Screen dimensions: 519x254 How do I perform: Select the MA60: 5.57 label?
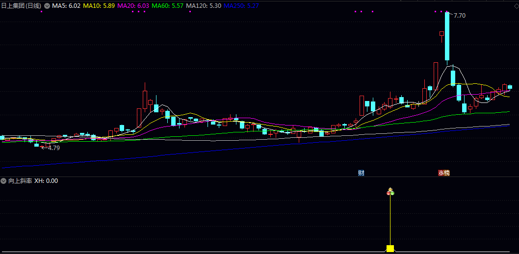tap(167, 5)
